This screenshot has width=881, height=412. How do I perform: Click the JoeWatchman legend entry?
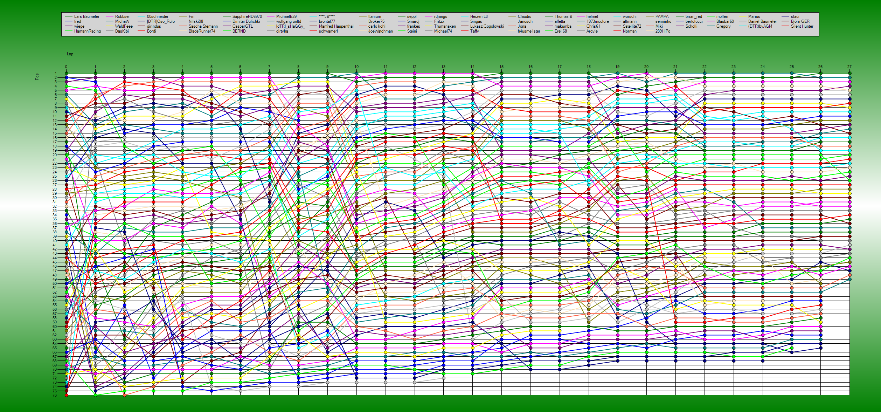(380, 31)
